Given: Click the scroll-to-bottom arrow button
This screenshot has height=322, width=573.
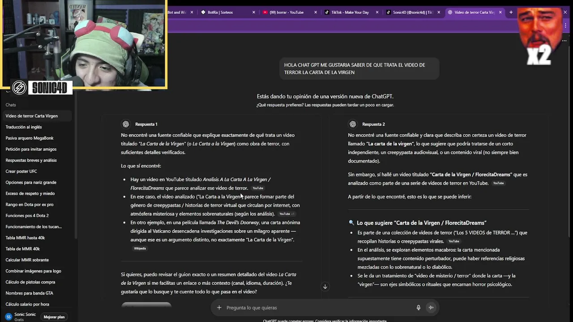Looking at the screenshot, I should point(325,287).
